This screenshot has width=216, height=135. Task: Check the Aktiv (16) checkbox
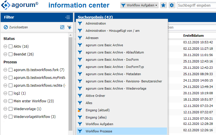pos(11,47)
